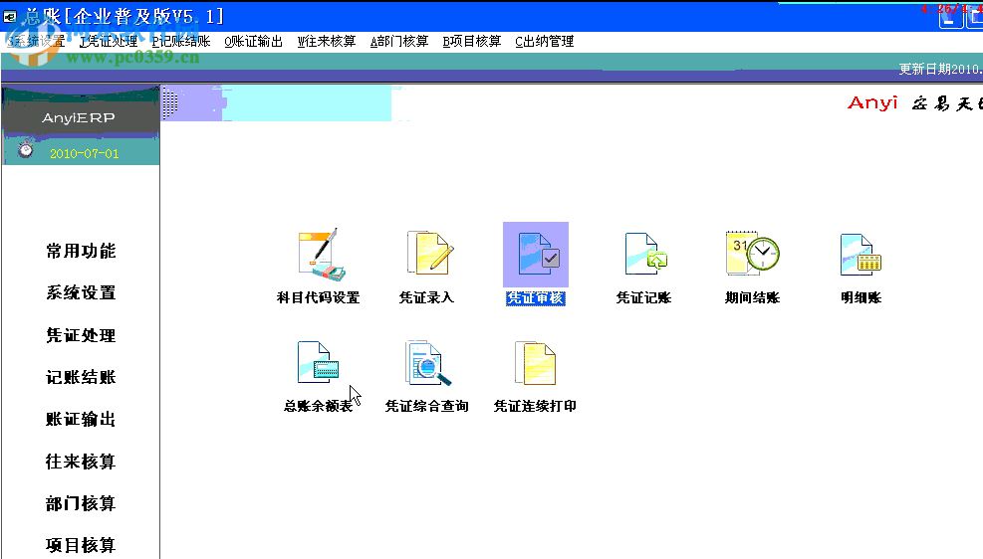Select the 凭证审核 icon

(536, 255)
